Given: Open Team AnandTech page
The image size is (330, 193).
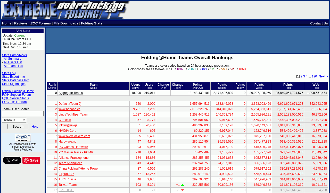Looking at the screenshot, I should (x=70, y=163).
